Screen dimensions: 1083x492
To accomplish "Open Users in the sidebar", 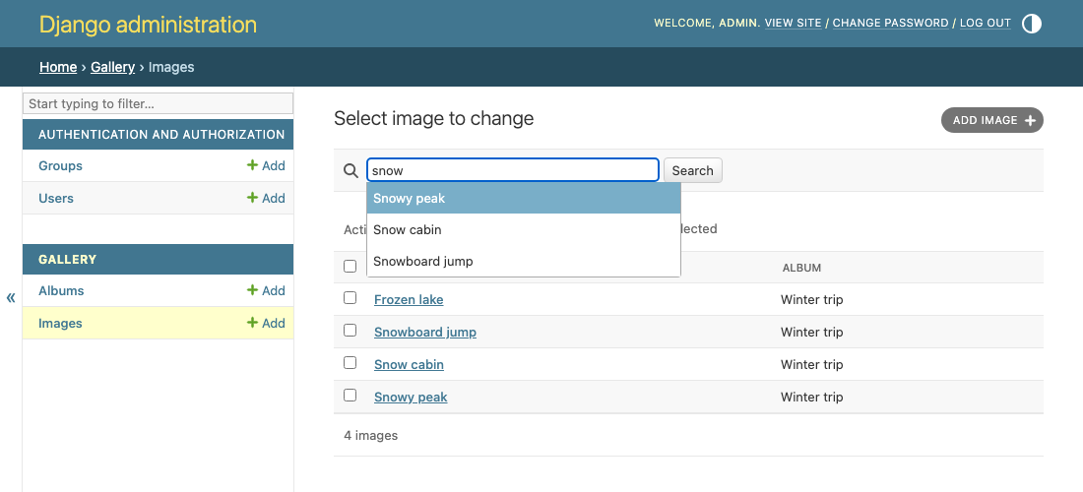I will coord(56,198).
